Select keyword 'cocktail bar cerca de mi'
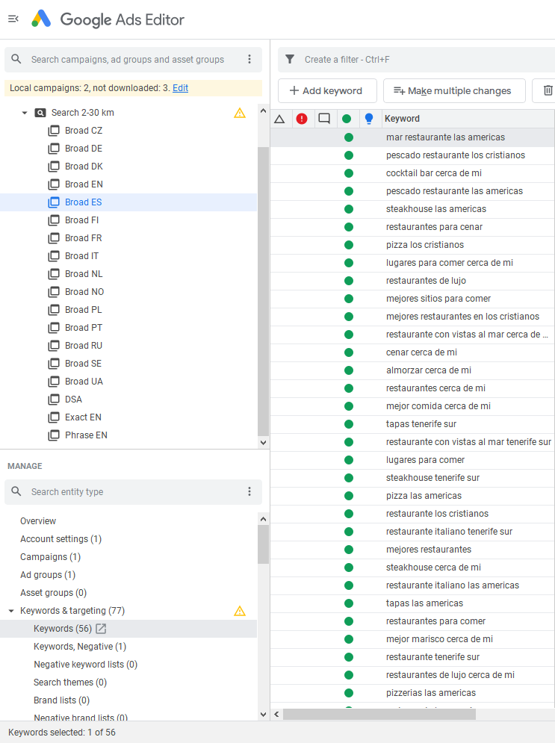Viewport: 555px width, 743px height. (434, 173)
